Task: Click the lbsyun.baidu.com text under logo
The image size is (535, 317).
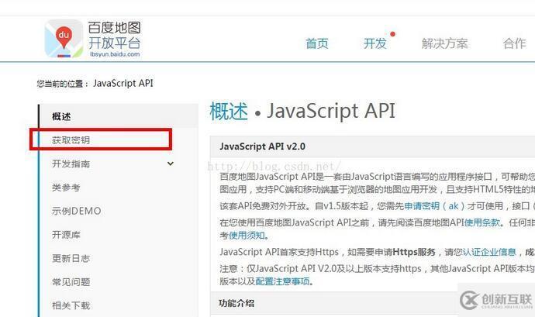Action: pyautogui.click(x=115, y=54)
